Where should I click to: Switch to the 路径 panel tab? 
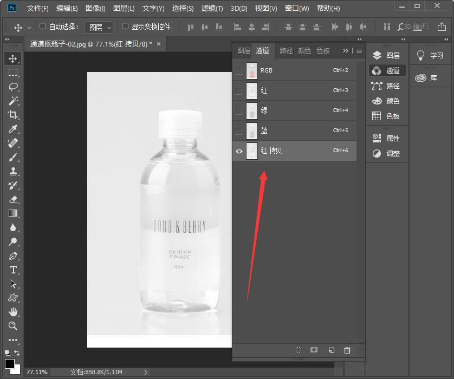286,51
